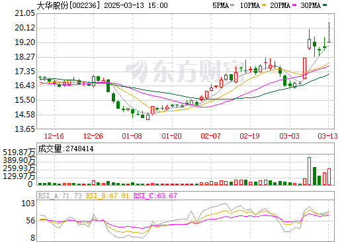Click the 成交量:2748414 volume label
The image size is (344, 242).
click(65, 149)
